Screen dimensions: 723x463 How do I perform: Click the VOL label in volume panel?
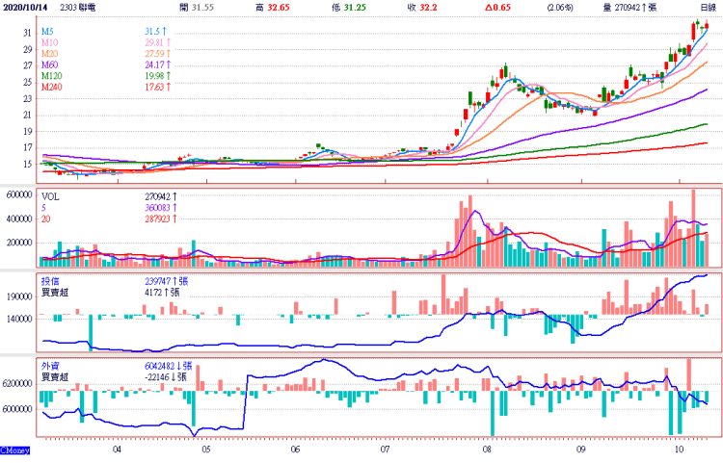coord(50,194)
